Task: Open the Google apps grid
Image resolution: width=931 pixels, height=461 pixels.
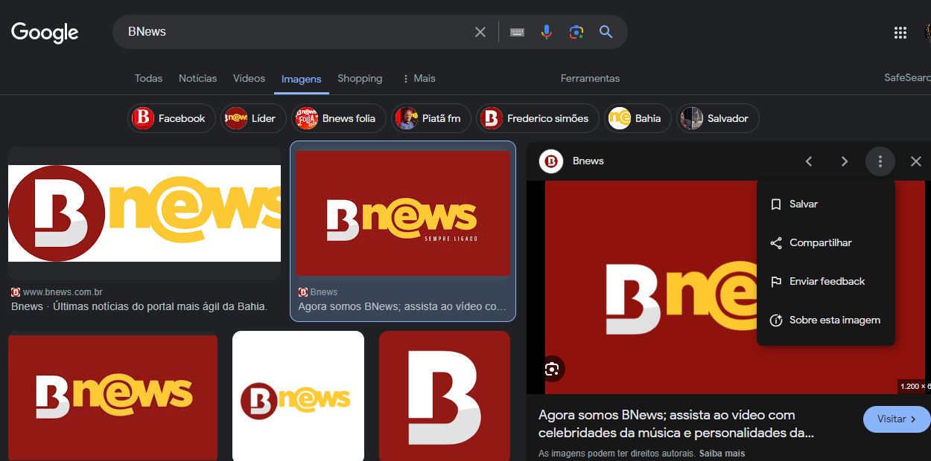Action: tap(900, 32)
